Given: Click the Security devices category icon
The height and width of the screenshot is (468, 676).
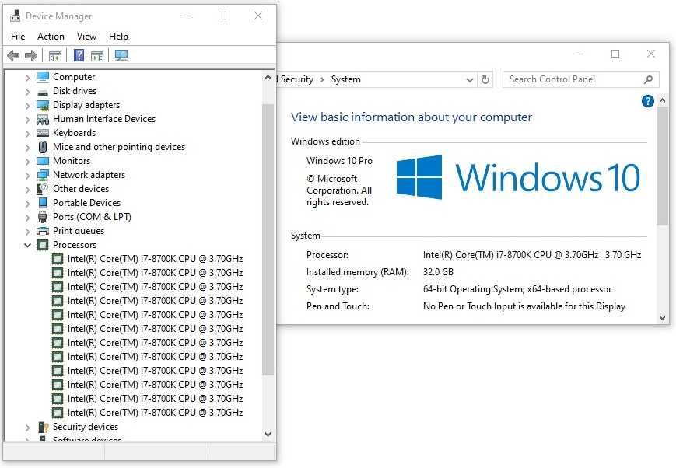Looking at the screenshot, I should pyautogui.click(x=43, y=427).
